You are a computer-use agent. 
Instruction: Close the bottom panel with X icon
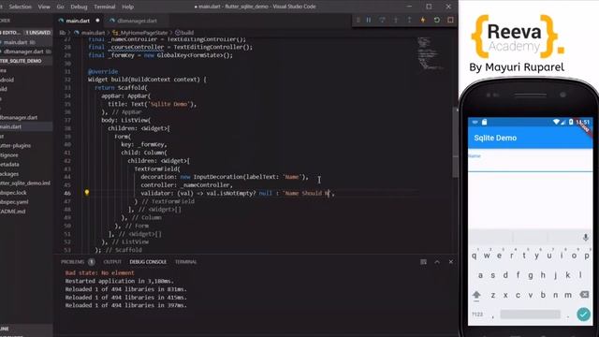[451, 262]
